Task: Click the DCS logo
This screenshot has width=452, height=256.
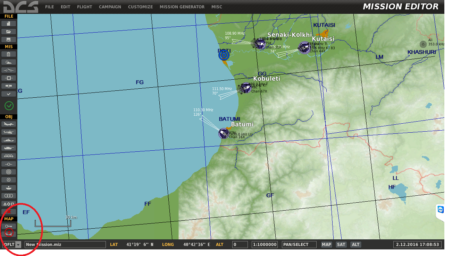Action: click(20, 7)
